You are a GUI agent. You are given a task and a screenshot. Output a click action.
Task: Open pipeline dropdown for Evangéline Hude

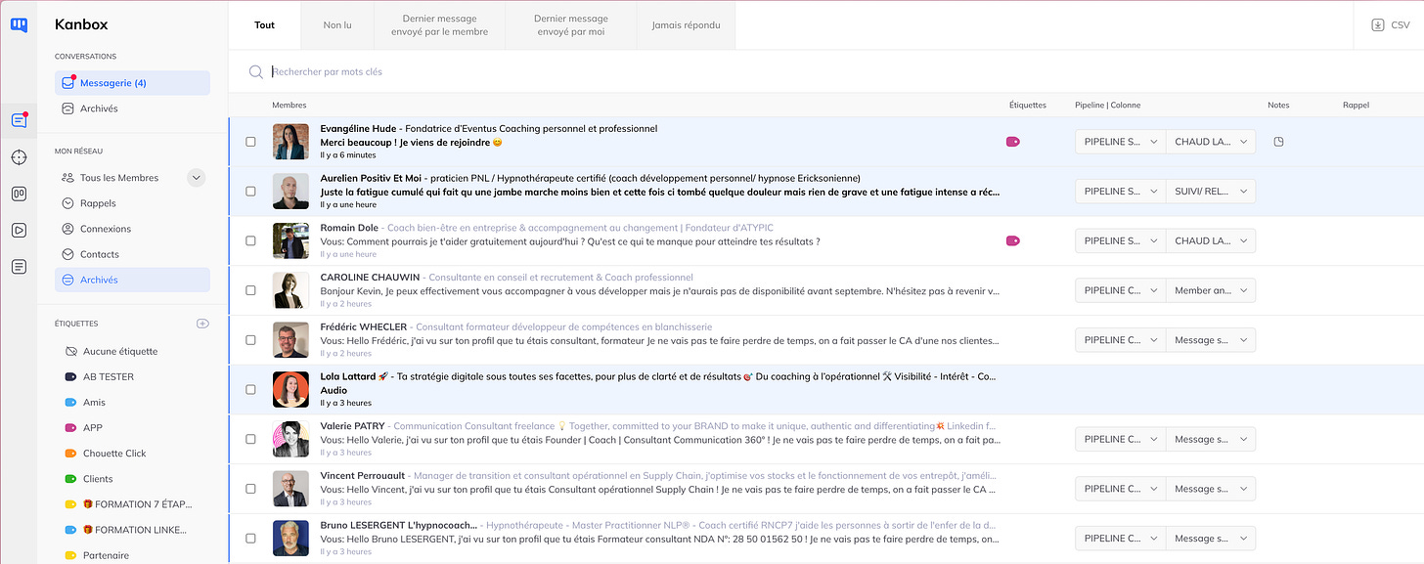click(1120, 142)
